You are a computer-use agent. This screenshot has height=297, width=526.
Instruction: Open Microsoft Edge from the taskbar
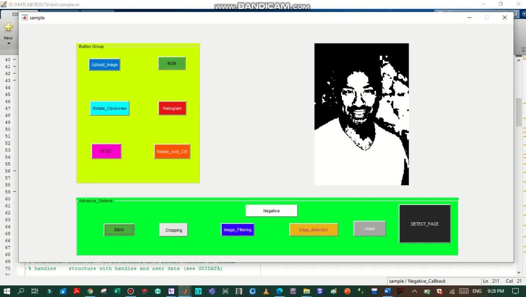[x=279, y=291]
